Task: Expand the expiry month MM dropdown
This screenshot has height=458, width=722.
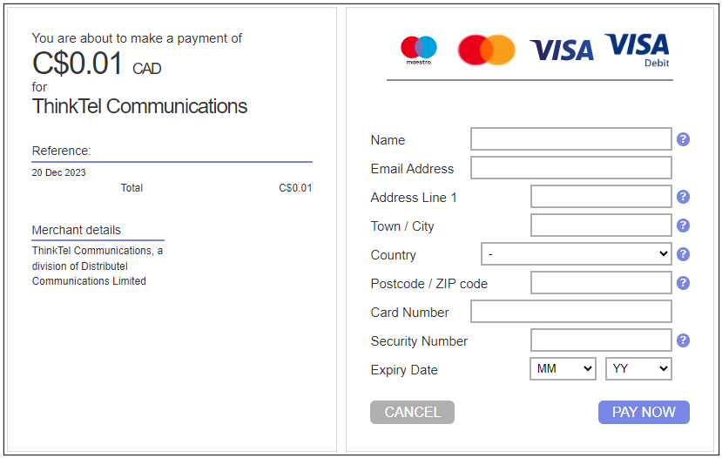Action: 563,369
